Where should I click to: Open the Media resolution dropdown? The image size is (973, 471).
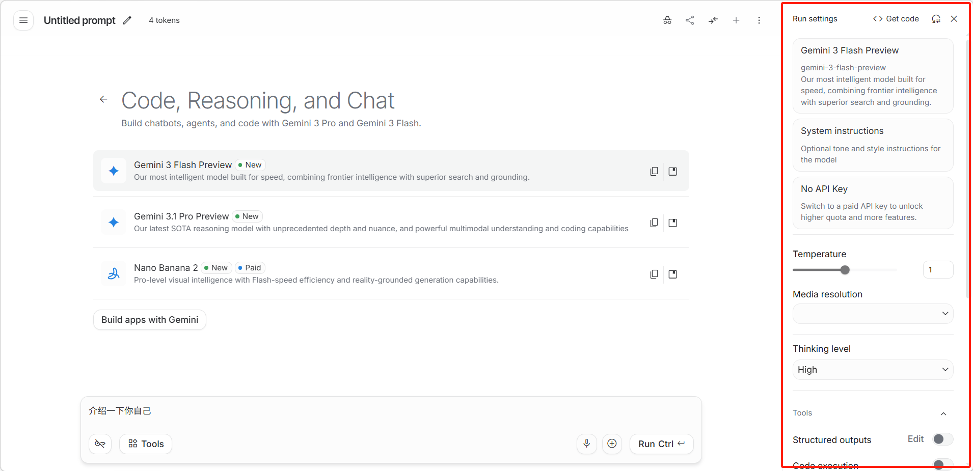(873, 314)
